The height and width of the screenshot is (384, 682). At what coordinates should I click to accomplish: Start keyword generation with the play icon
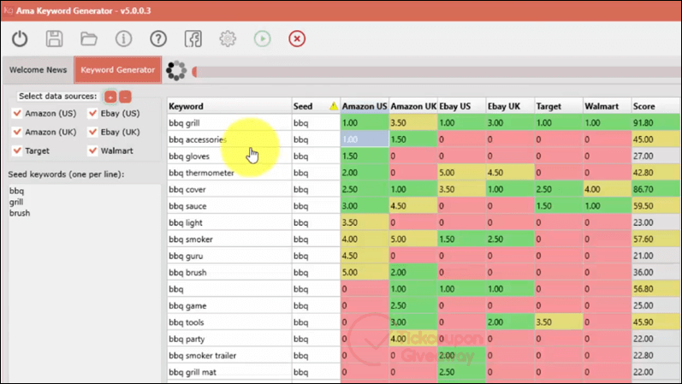pyautogui.click(x=262, y=38)
